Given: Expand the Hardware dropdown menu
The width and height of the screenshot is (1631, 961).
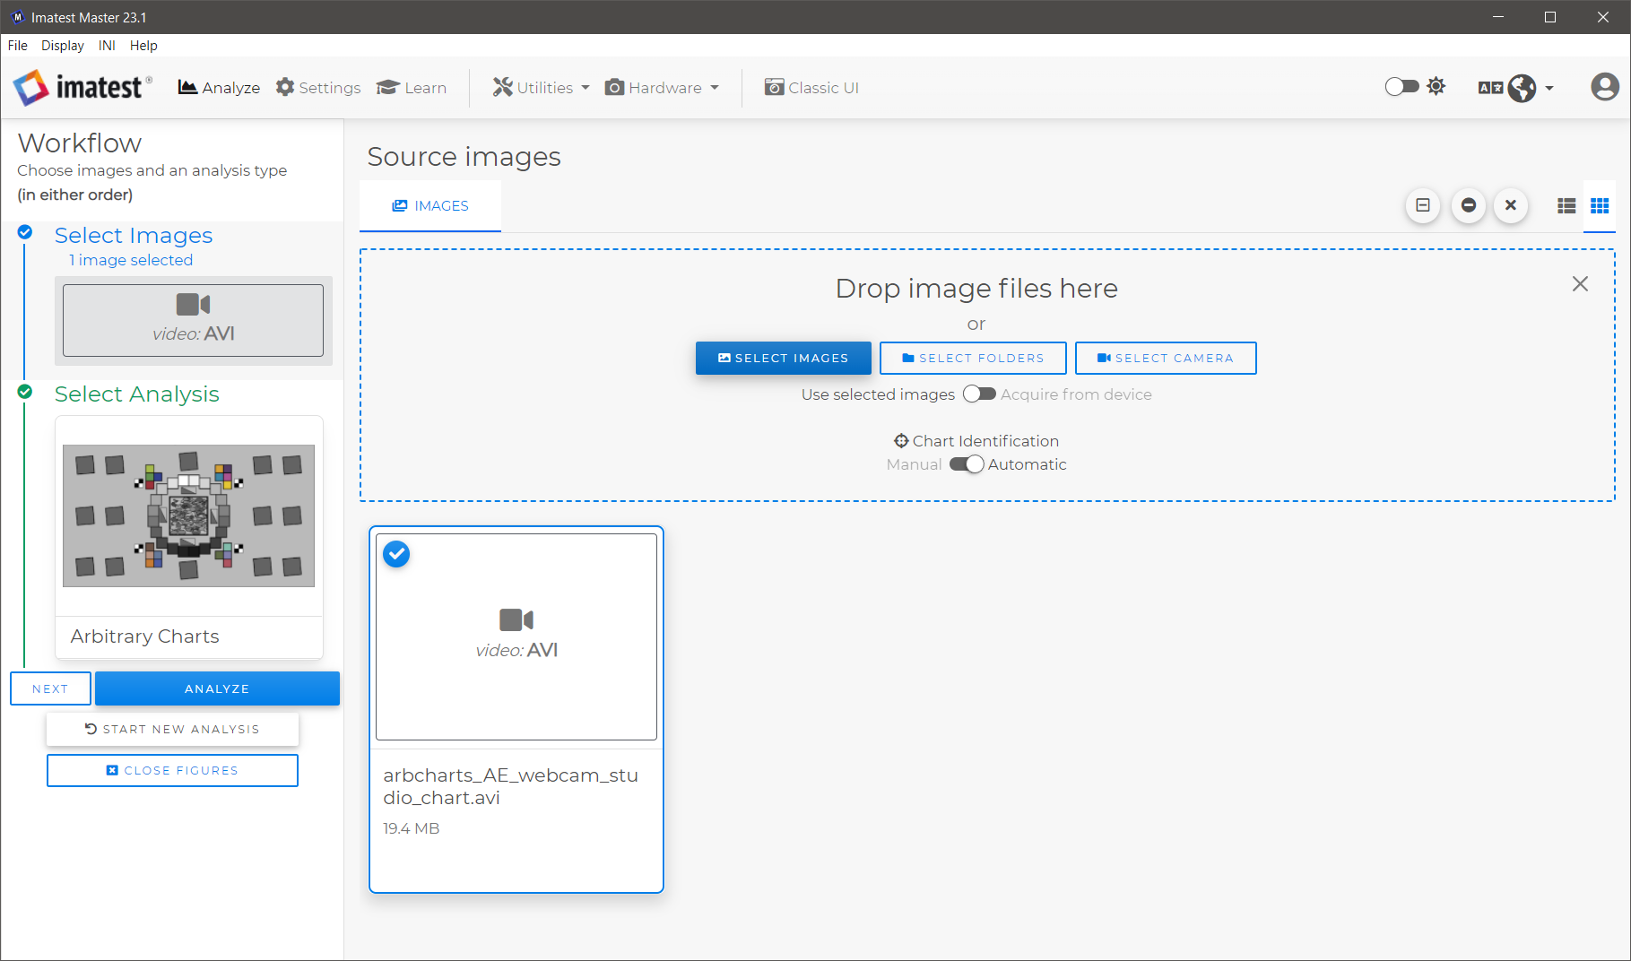Looking at the screenshot, I should click(x=662, y=88).
